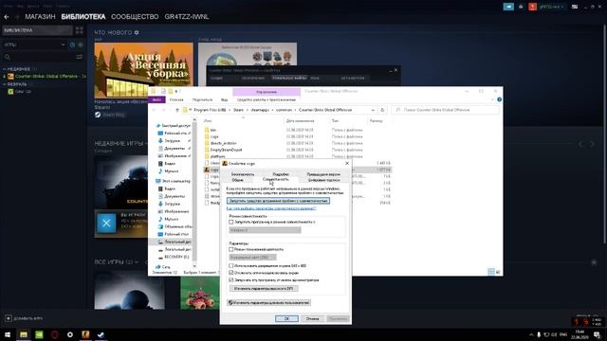Click the clock icon in the Steam library filter

(x=72, y=45)
